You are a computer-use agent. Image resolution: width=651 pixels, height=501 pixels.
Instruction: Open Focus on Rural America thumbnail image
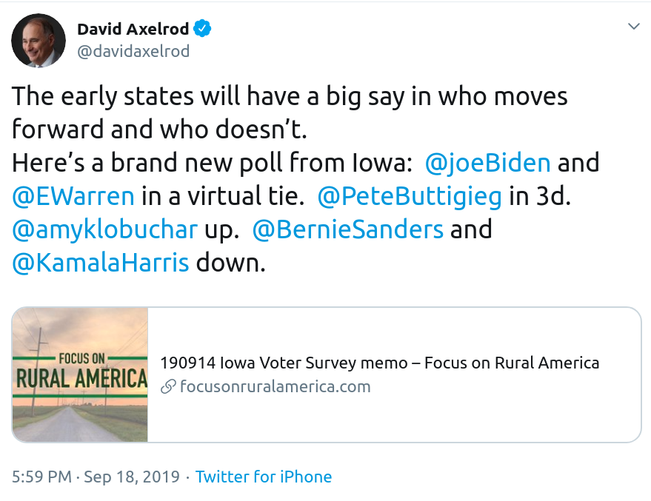tap(80, 374)
